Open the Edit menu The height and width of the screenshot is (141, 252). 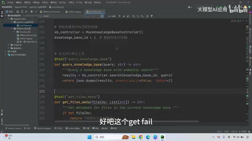pyautogui.click(x=19, y=2)
